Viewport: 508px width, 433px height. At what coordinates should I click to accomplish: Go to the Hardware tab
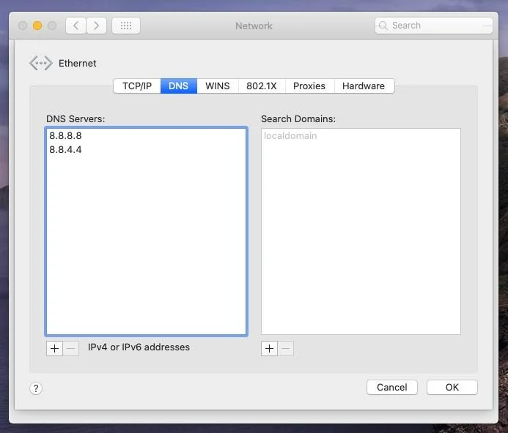tap(363, 86)
